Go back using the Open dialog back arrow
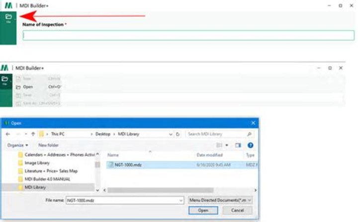 (8, 134)
